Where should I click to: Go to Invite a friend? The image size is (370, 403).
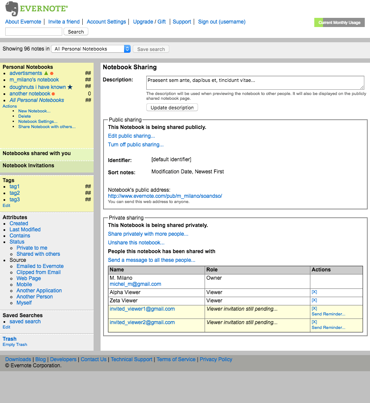pos(64,22)
